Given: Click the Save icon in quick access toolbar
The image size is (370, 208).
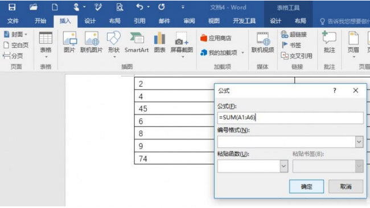Looking at the screenshot, I should 12,7.
